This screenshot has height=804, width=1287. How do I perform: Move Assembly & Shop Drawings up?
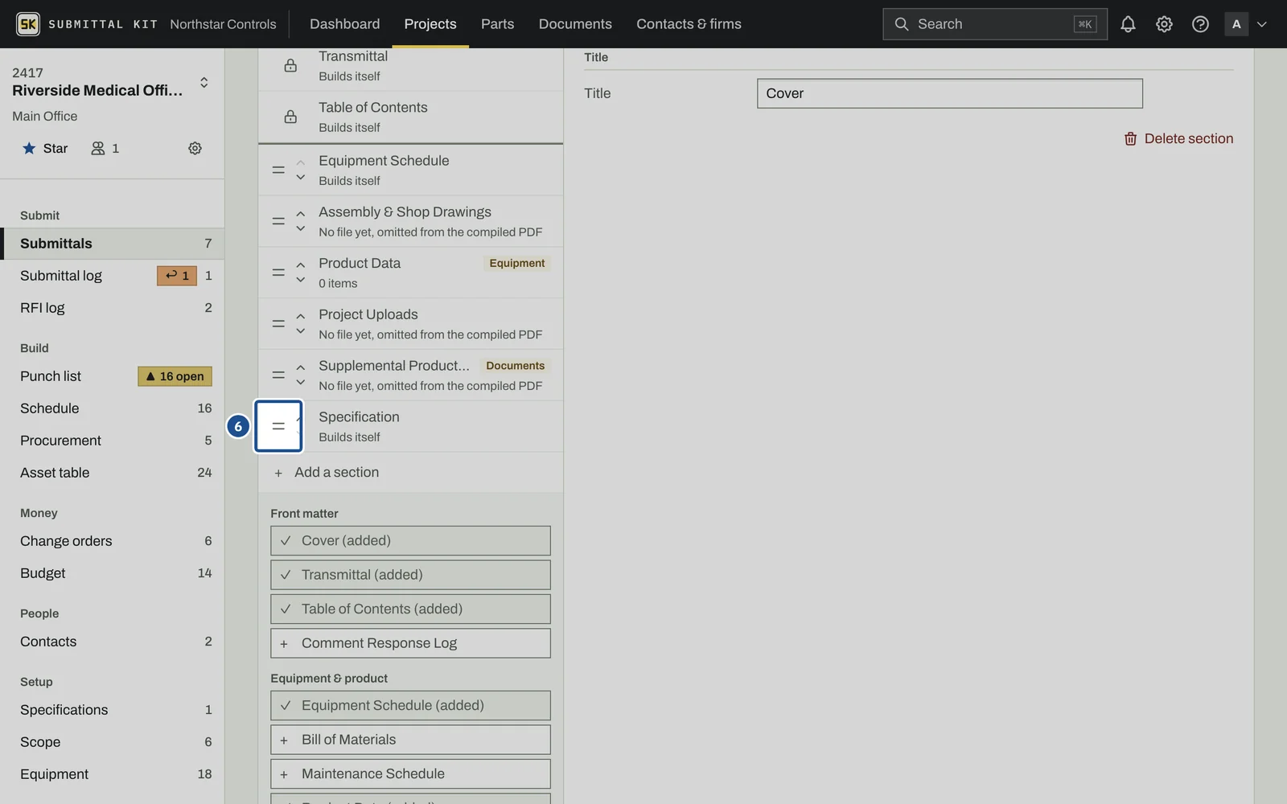click(301, 214)
